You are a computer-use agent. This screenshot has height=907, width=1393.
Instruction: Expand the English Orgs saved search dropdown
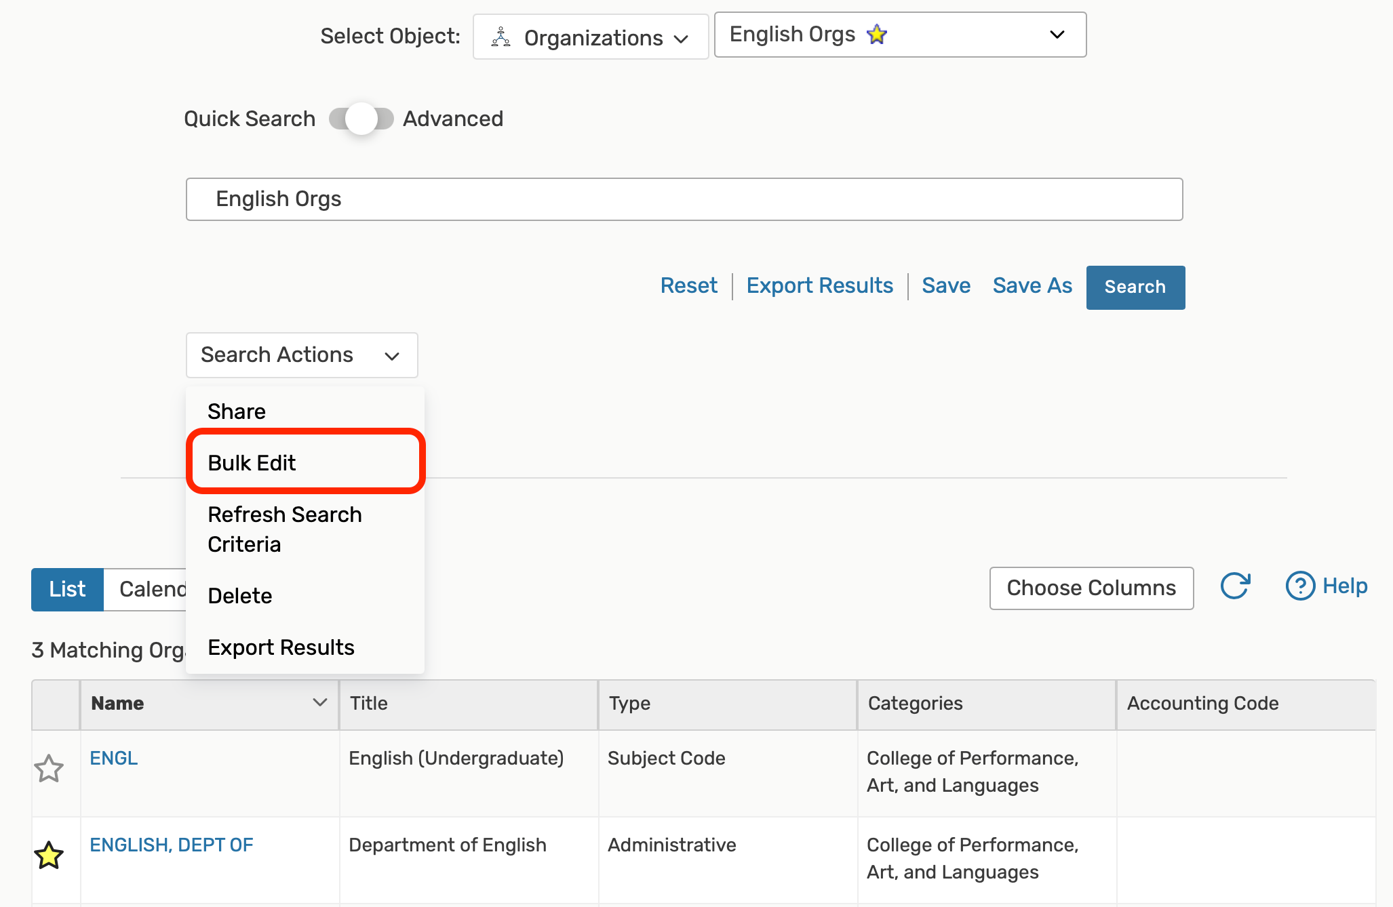point(1057,35)
